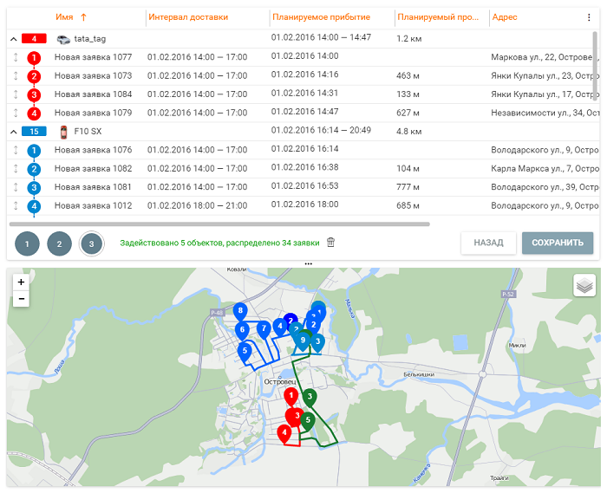The width and height of the screenshot is (607, 493).
Task: Open the table column options menu
Action: click(x=589, y=17)
